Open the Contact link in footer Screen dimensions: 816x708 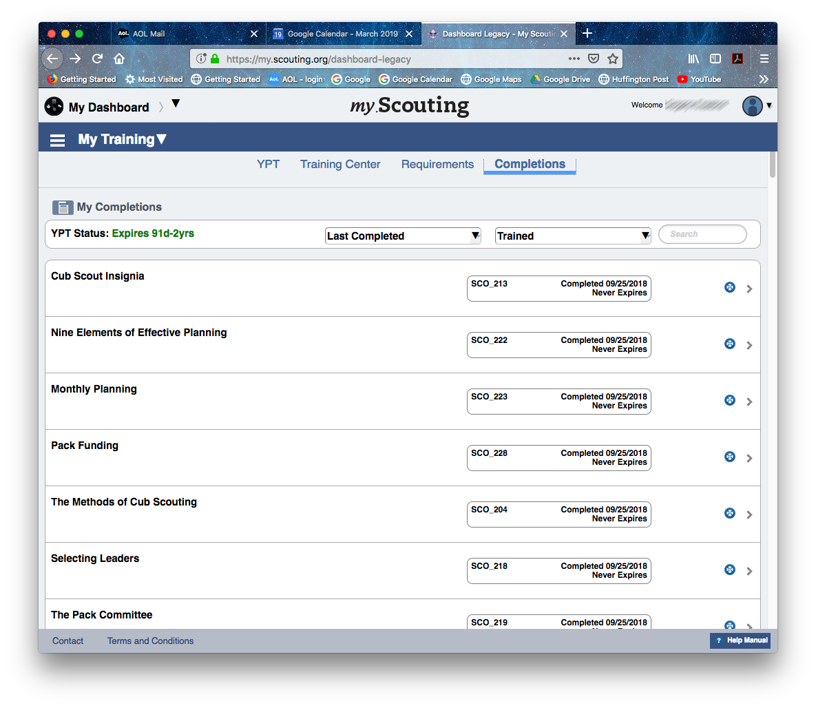coord(67,641)
